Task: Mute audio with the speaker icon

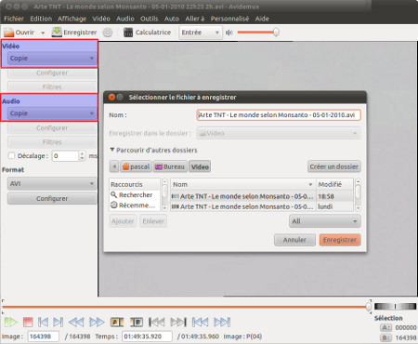Action: coord(229,33)
